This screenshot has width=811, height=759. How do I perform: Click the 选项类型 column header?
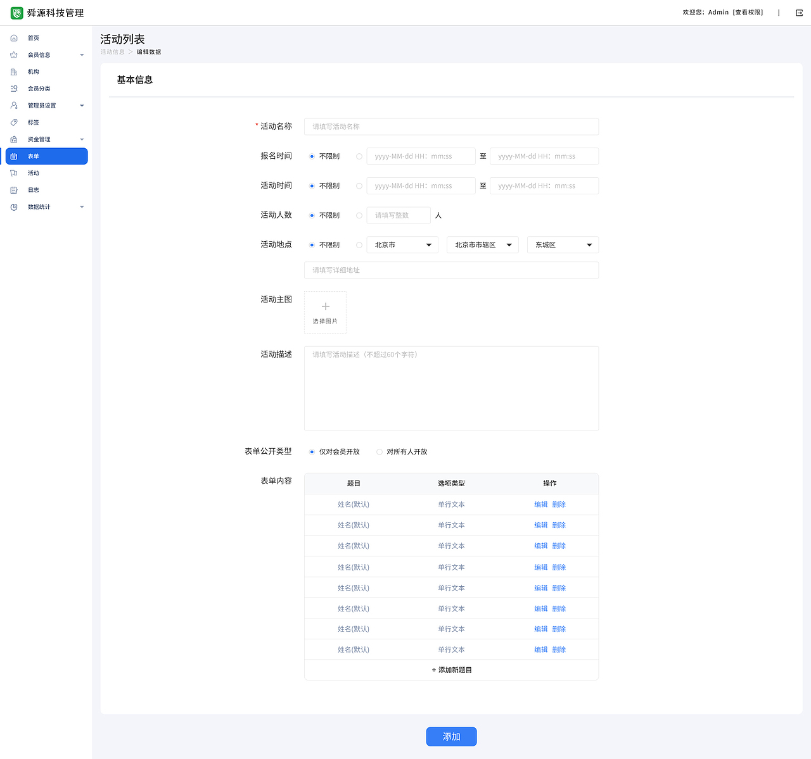451,484
